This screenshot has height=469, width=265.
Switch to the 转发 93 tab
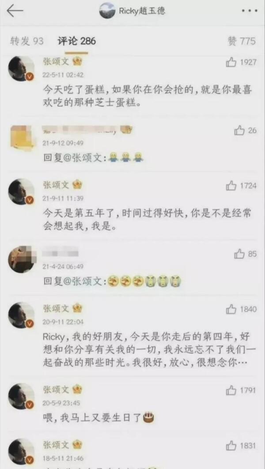pyautogui.click(x=27, y=41)
